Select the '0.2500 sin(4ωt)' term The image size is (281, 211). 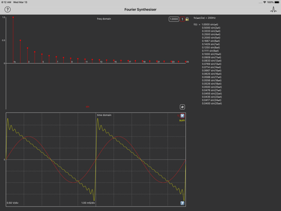pos(211,34)
